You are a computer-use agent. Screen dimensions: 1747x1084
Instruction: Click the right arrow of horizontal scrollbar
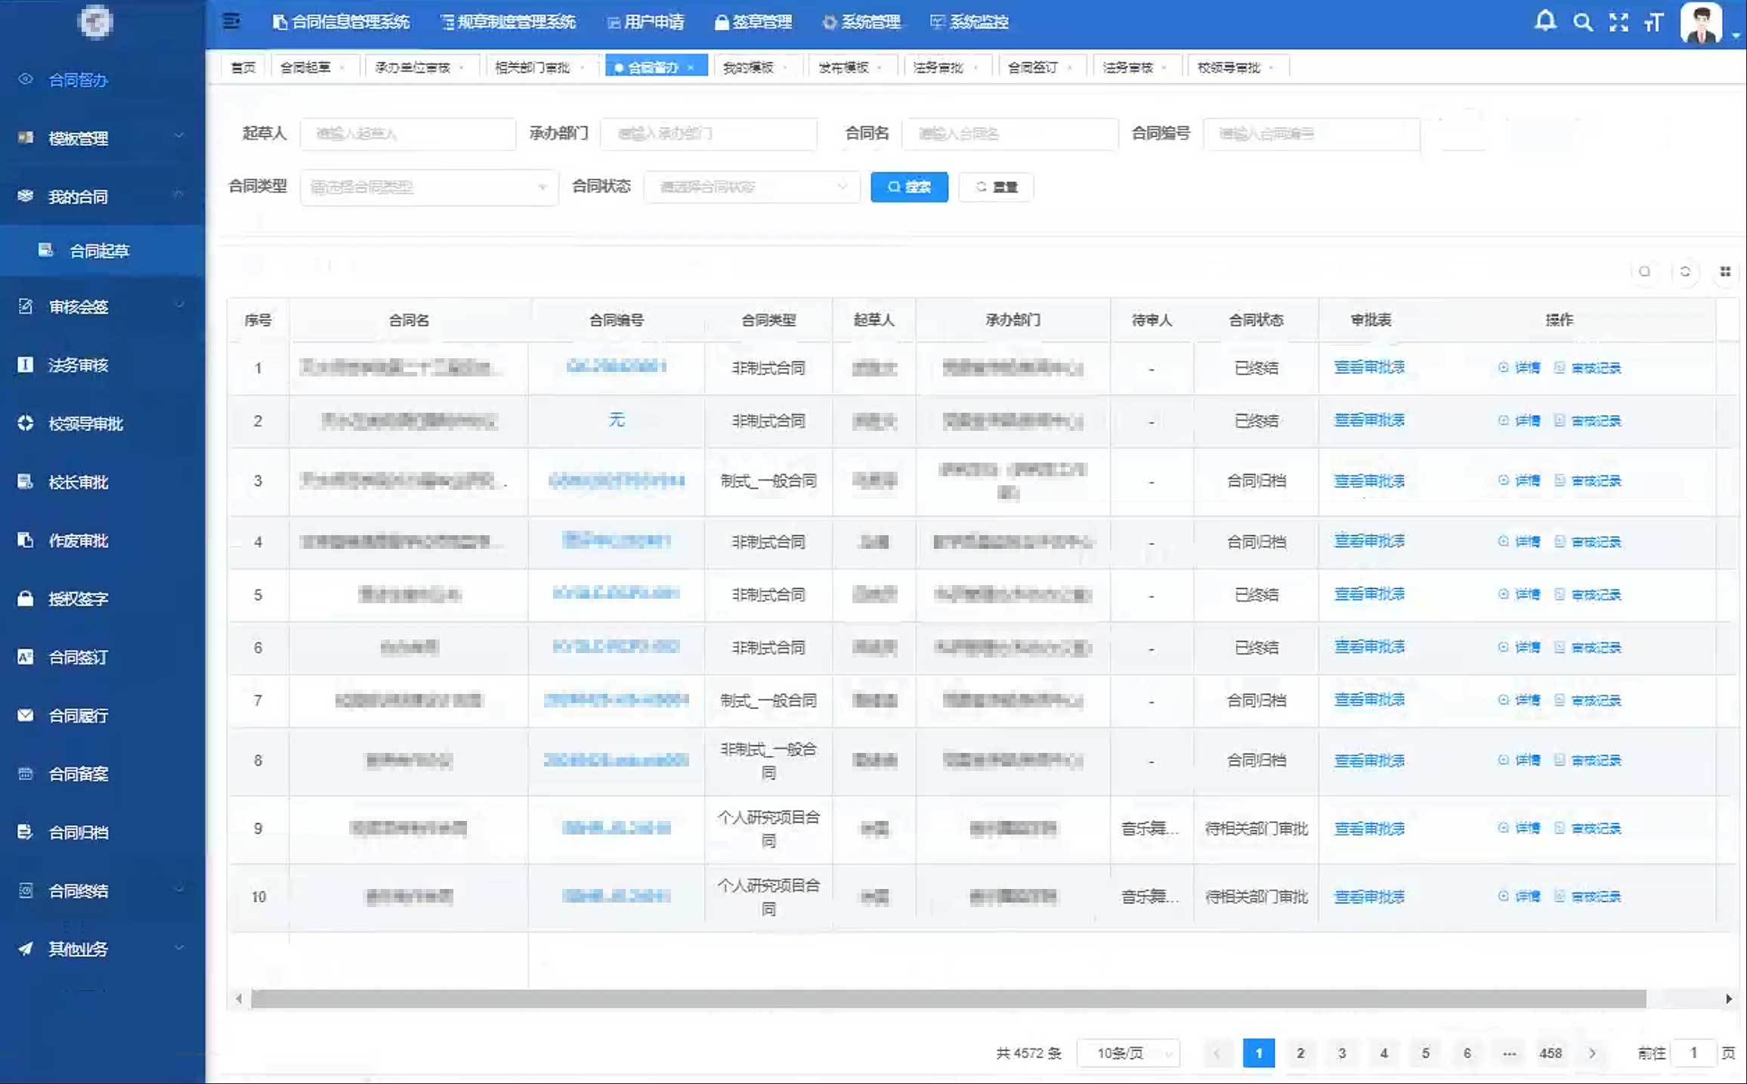(x=1728, y=999)
